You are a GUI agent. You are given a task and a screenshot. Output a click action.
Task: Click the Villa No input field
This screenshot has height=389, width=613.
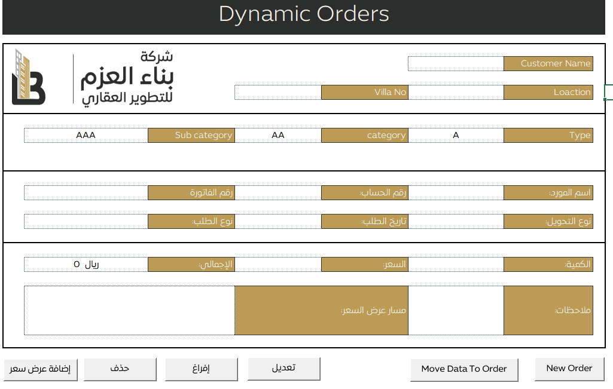[278, 93]
